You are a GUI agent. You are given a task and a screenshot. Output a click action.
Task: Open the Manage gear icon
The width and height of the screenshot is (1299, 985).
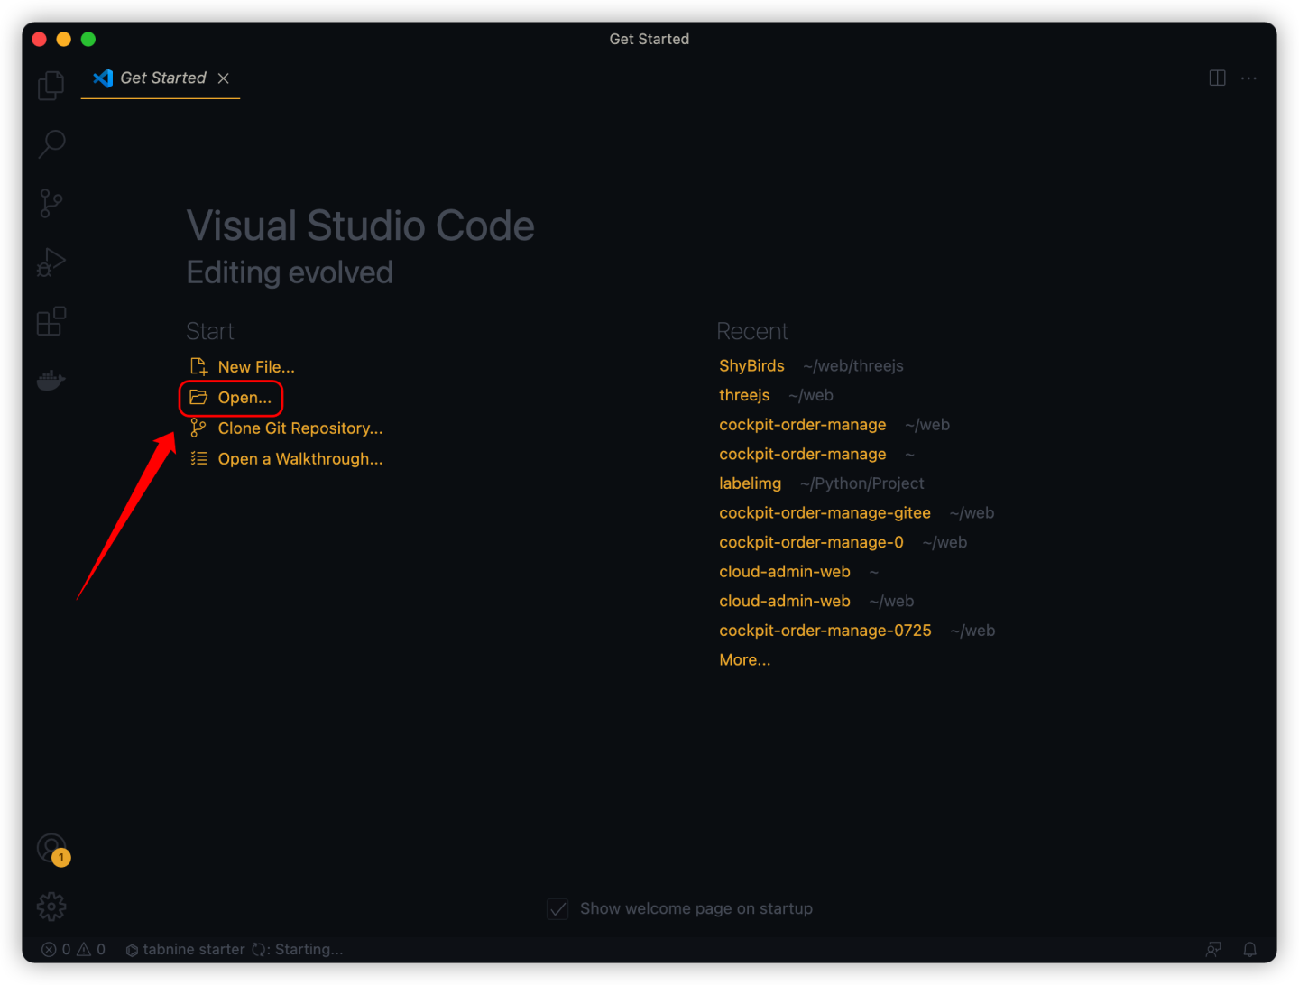[51, 907]
